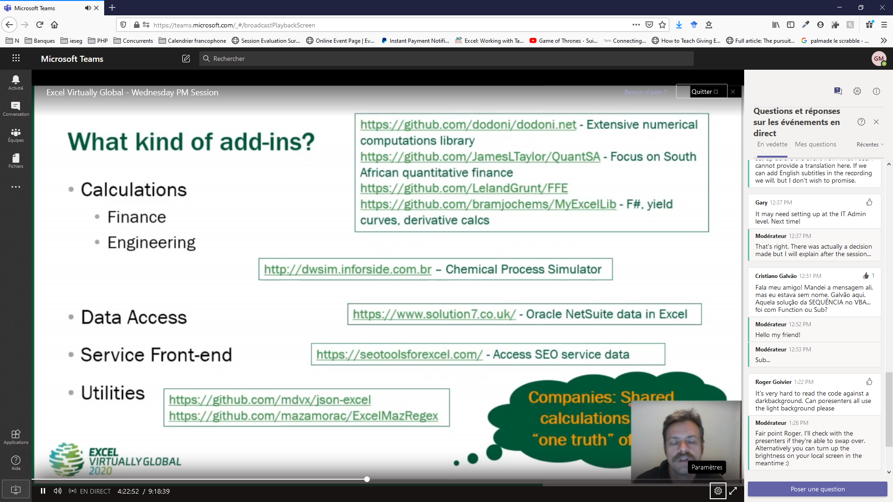
Task: Open the PHP bookmark folder
Action: [98, 40]
